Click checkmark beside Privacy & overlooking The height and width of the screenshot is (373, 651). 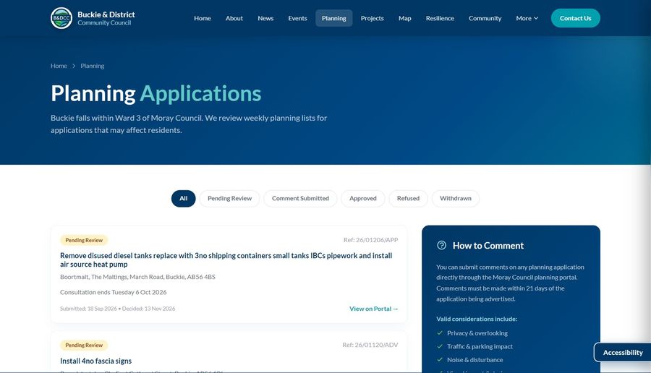tap(440, 333)
